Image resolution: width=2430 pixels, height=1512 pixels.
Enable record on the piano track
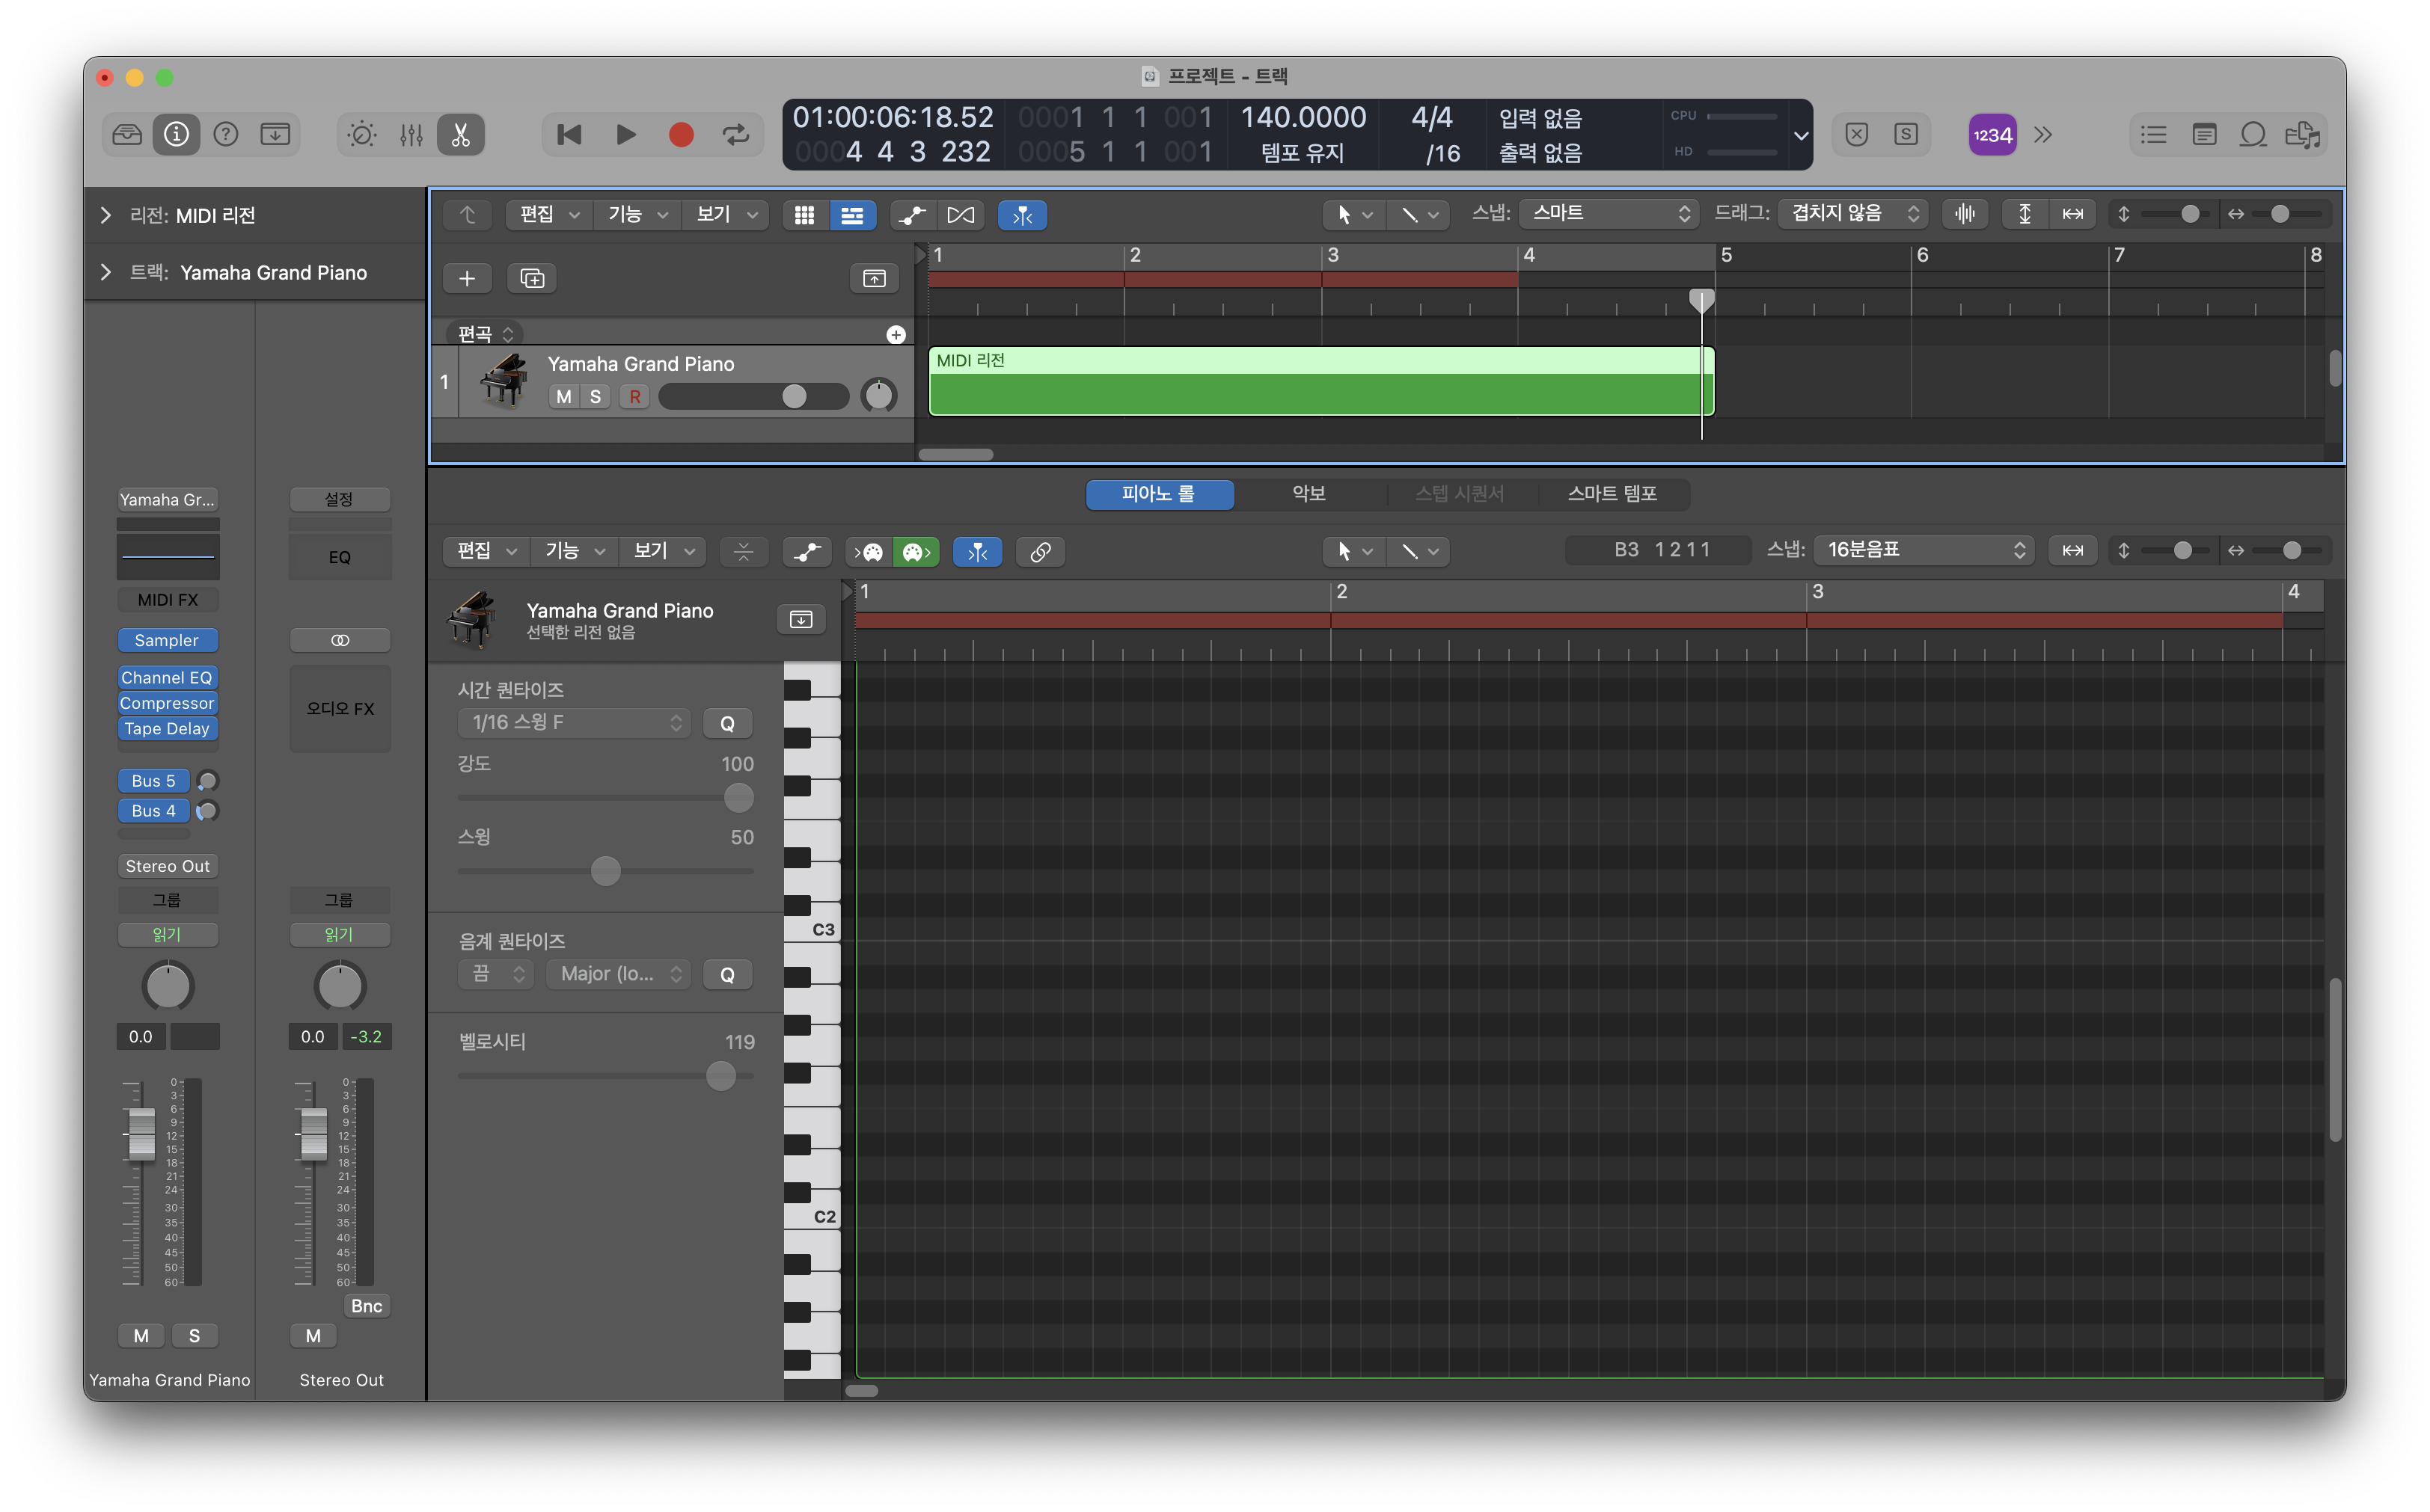[x=634, y=397]
